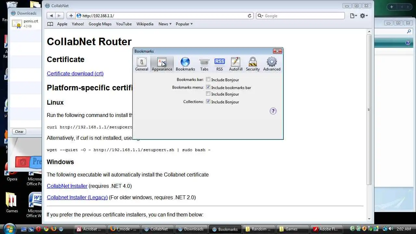Open the Games folder desktop icon

point(12,202)
